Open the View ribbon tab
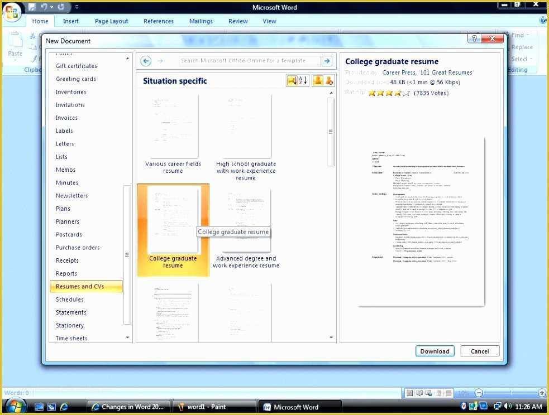The image size is (549, 415). pos(269,21)
